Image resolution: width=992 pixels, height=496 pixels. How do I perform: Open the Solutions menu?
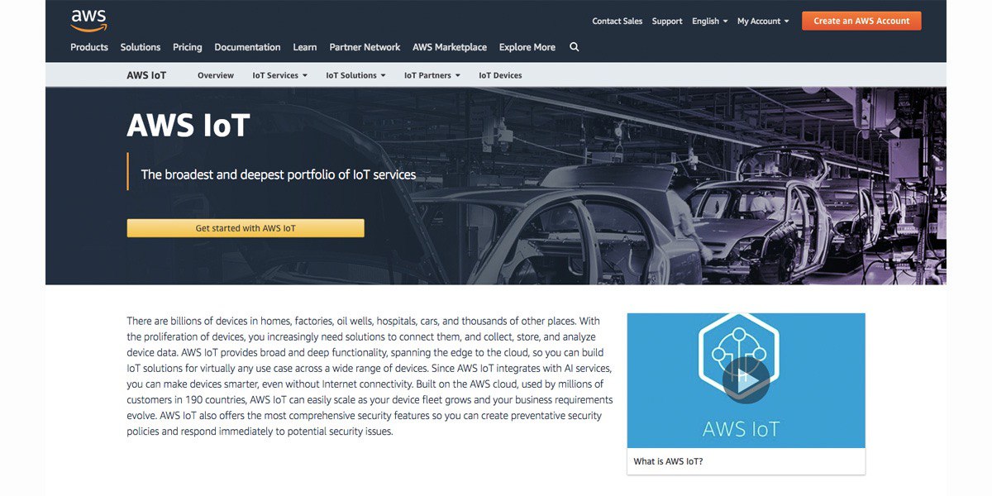141,47
